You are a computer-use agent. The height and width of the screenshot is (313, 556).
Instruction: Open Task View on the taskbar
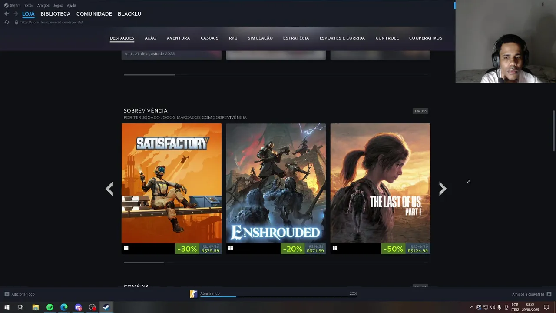click(x=20, y=307)
